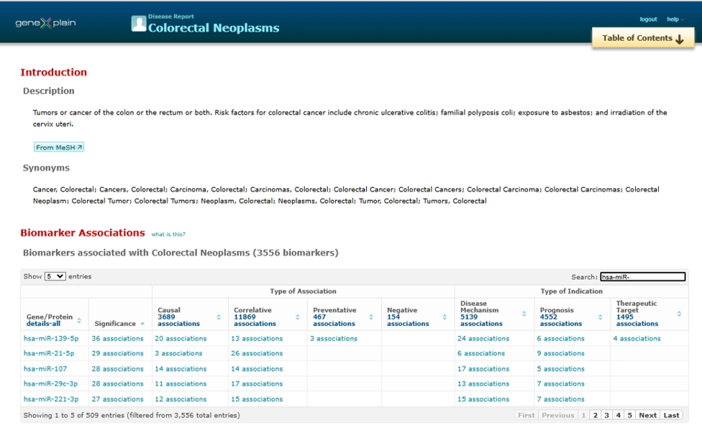Click the 'what is this?' link
Image resolution: width=702 pixels, height=429 pixels.
pos(168,235)
